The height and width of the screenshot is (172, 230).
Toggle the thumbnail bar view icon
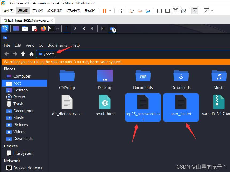point(167,11)
